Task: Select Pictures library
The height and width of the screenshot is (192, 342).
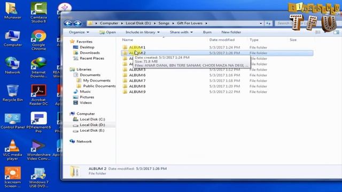Action: [87, 97]
